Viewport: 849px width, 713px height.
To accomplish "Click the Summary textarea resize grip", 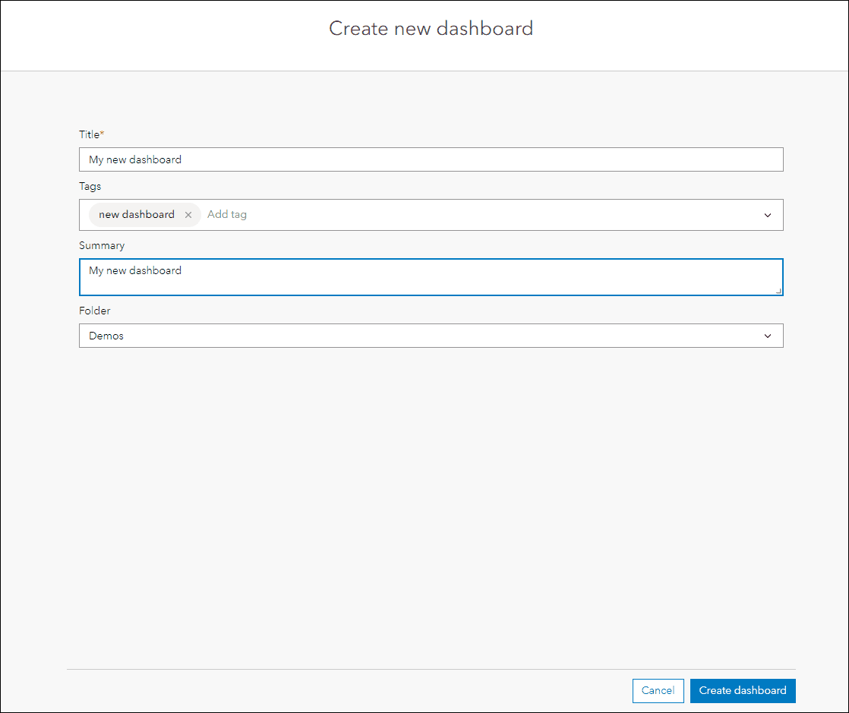I will coord(778,292).
